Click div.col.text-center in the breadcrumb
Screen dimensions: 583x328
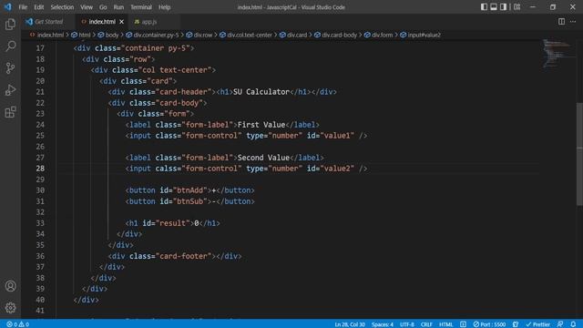250,35
